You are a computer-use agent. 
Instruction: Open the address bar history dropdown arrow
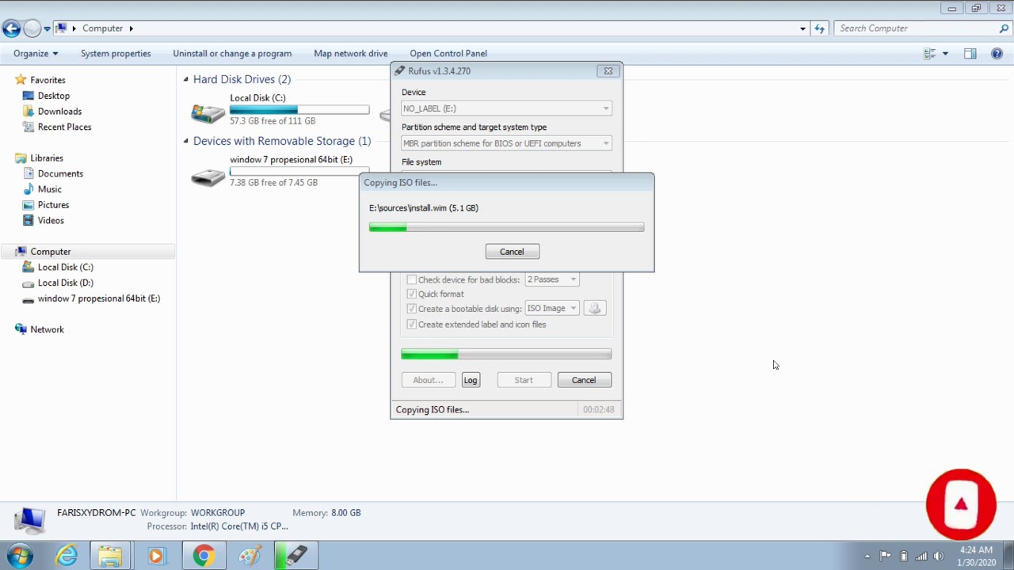(802, 28)
